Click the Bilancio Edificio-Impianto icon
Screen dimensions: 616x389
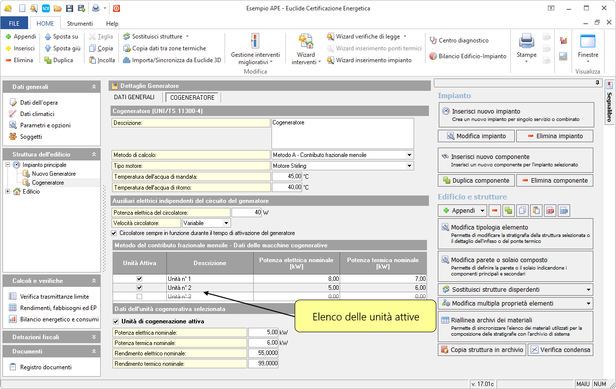(433, 56)
